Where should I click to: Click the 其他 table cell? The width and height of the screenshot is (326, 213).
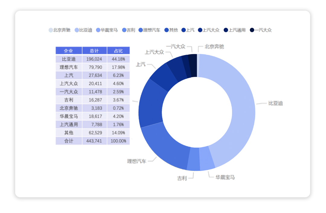pos(69,133)
